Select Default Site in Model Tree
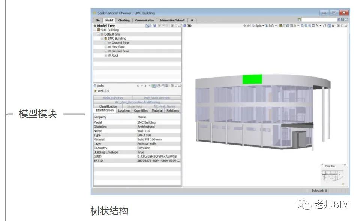The height and width of the screenshot is (221, 361). coord(112,34)
